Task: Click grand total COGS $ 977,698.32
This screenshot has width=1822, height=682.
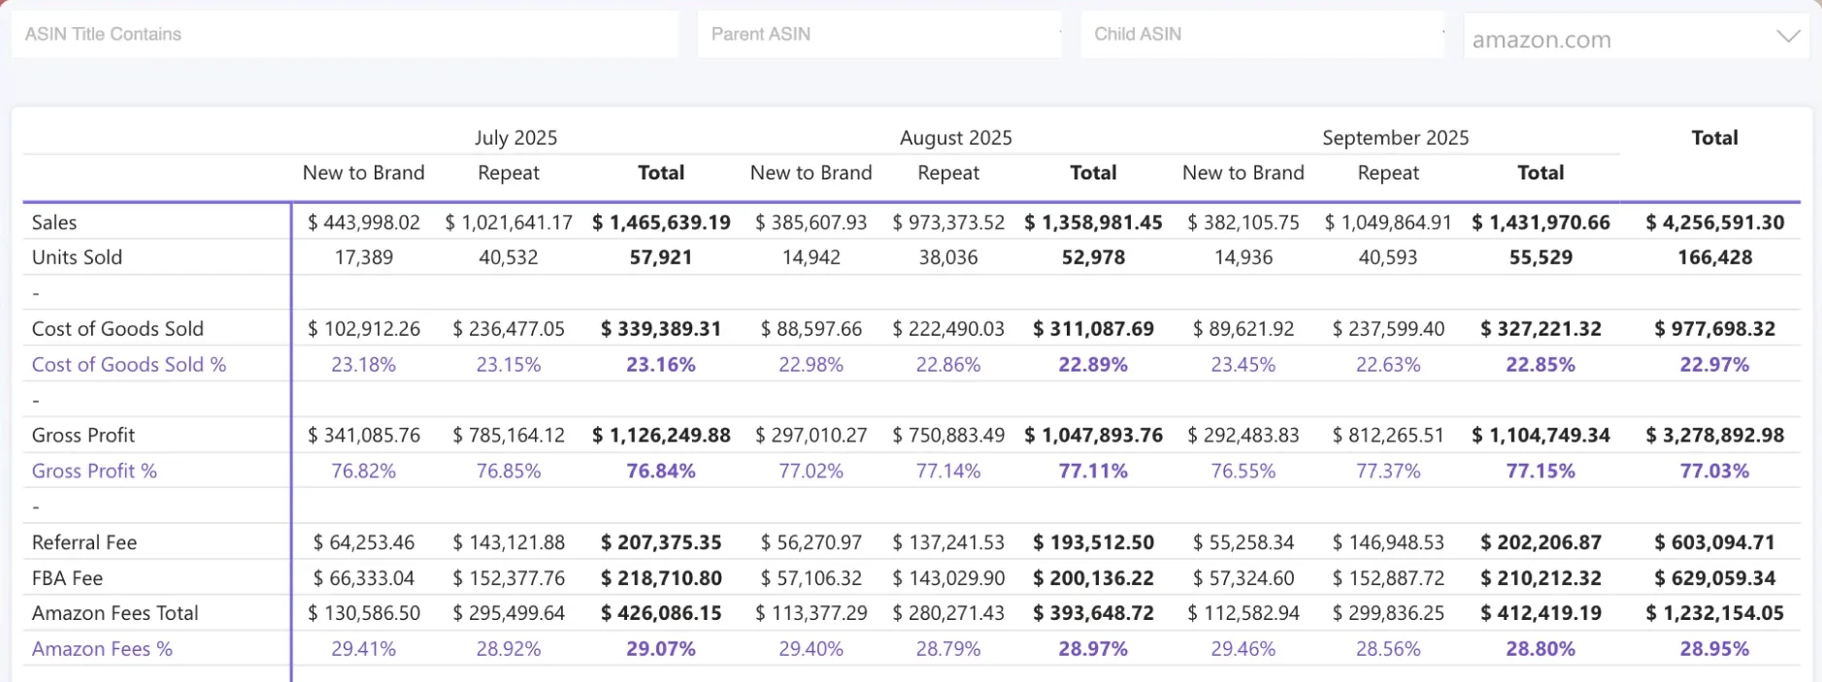Action: [1715, 329]
